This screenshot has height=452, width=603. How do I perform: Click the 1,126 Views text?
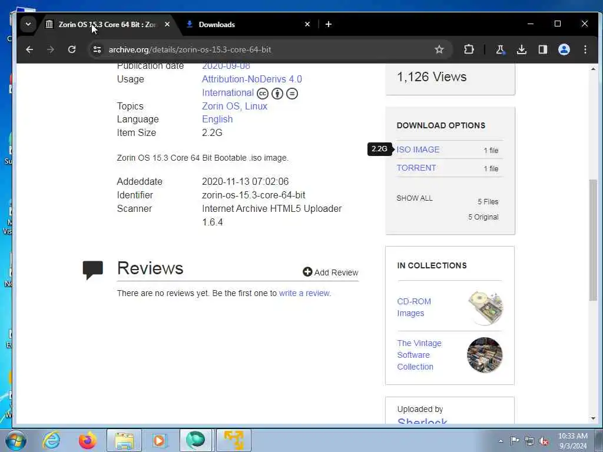432,77
